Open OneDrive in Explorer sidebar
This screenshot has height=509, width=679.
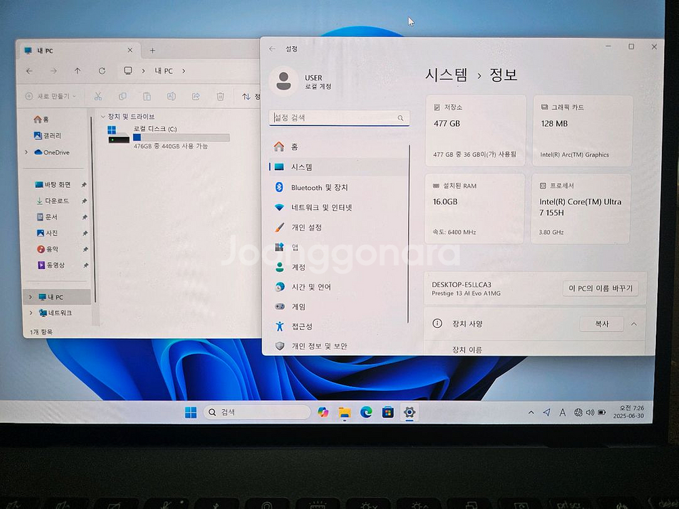(52, 152)
